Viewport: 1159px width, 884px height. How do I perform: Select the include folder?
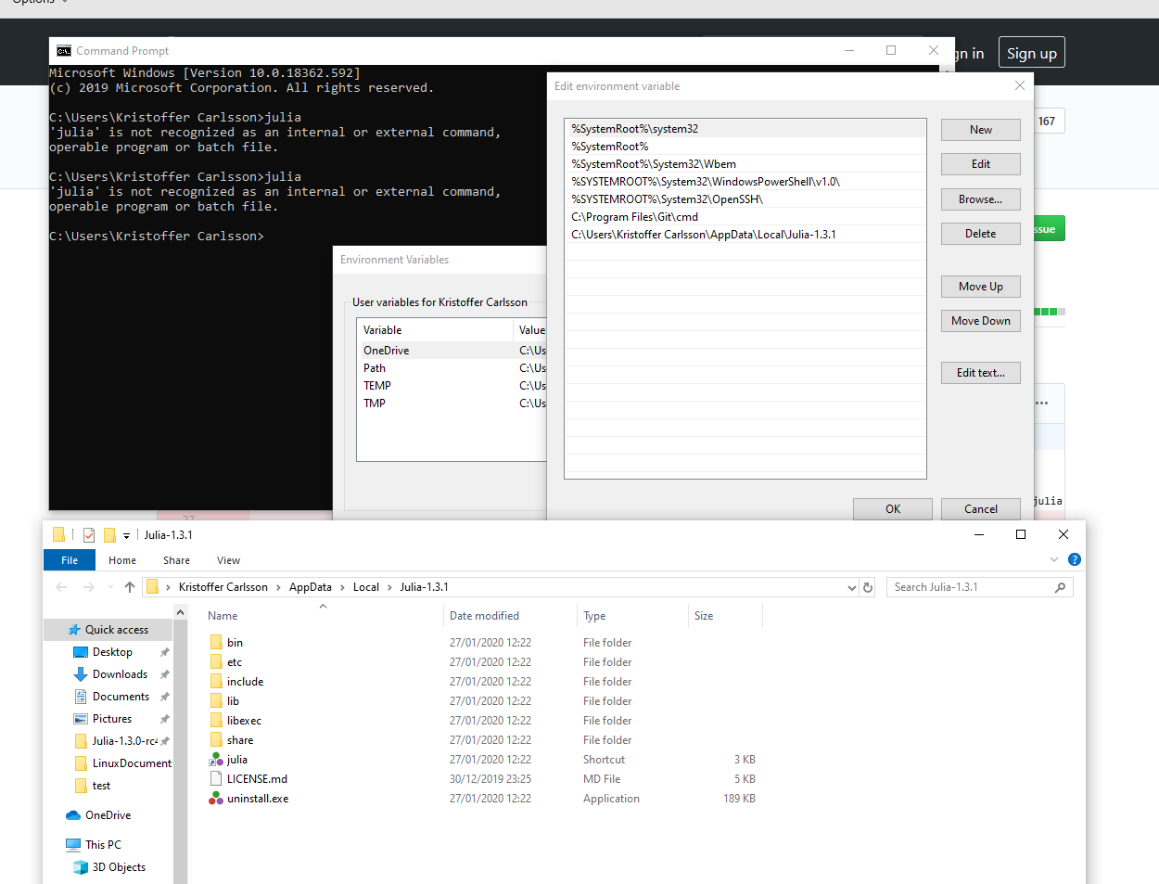245,682
